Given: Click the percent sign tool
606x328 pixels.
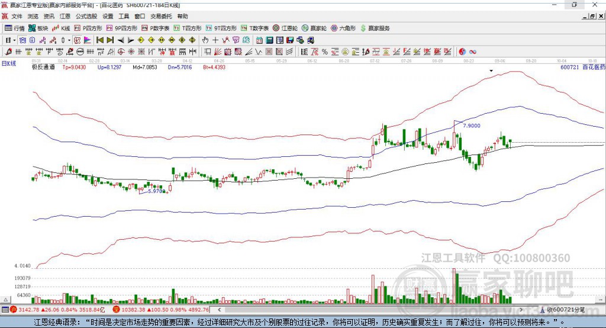Looking at the screenshot, I should 325,52.
